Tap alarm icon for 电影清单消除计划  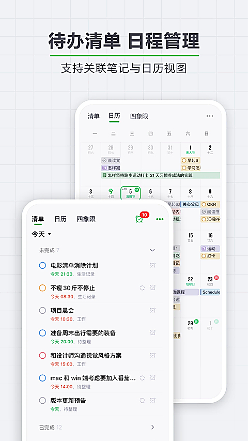pyautogui.click(x=153, y=265)
